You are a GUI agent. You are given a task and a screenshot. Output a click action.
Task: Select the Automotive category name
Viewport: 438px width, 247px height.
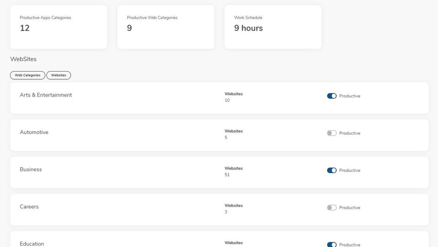coord(34,132)
